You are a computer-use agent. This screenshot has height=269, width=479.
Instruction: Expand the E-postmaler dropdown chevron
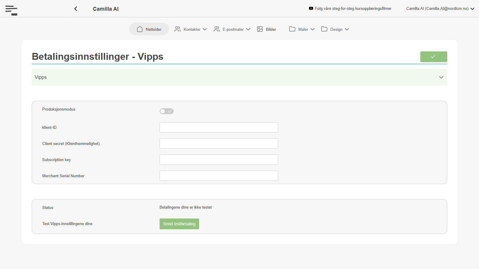[x=248, y=29]
